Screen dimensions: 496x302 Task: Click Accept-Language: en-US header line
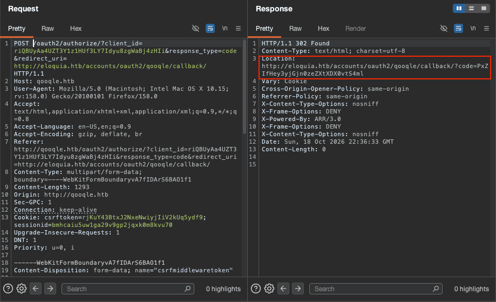(x=72, y=126)
